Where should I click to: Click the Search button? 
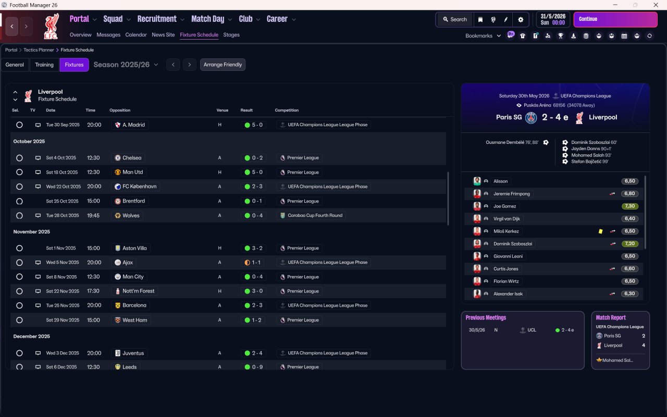(x=455, y=19)
